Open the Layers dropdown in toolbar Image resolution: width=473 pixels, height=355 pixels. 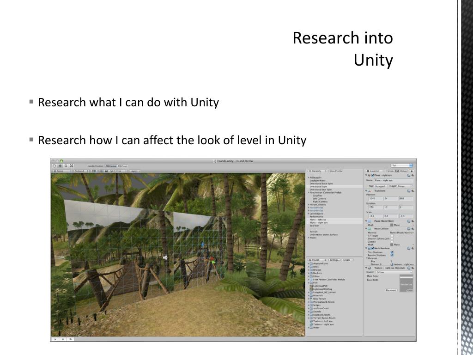[135, 171]
